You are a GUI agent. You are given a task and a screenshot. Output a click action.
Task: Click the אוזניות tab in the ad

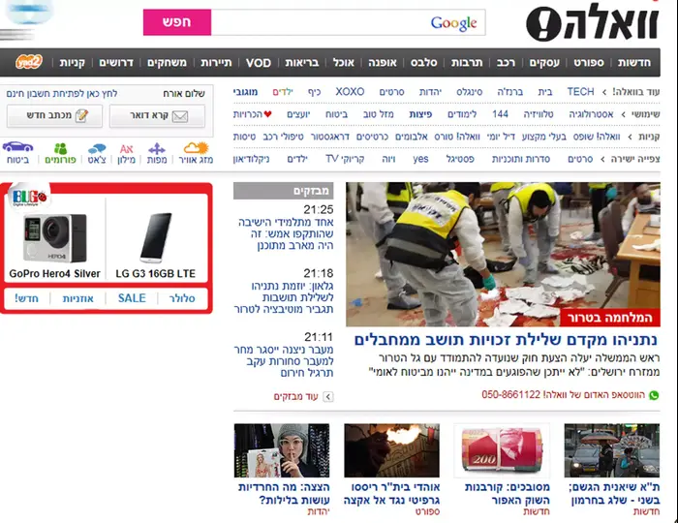[77, 298]
